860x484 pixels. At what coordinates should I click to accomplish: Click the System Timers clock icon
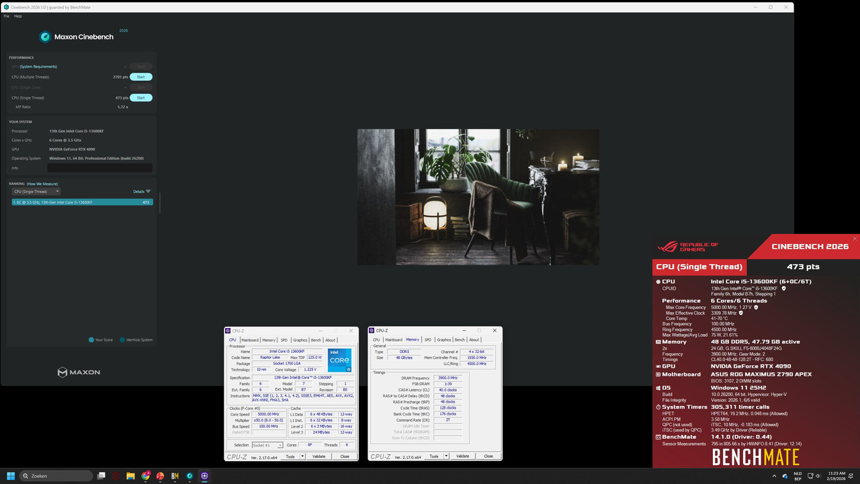click(658, 407)
